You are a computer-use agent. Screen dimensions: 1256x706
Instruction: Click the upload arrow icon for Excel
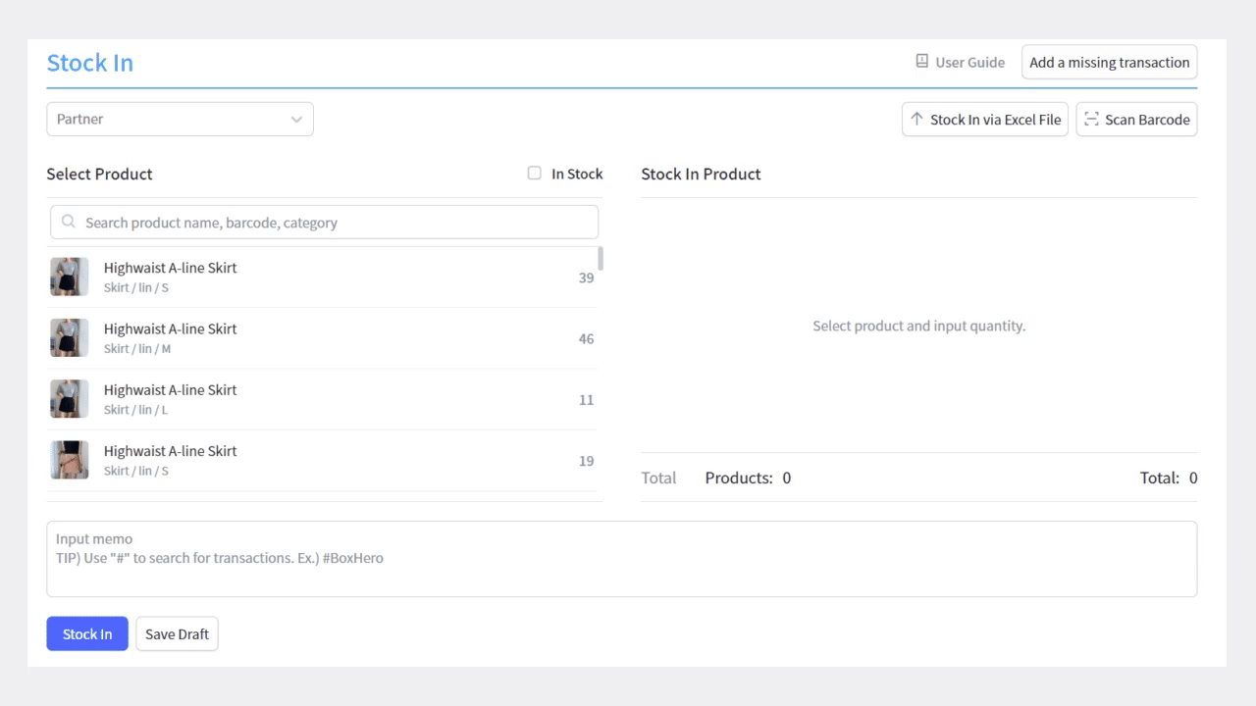[x=916, y=120]
